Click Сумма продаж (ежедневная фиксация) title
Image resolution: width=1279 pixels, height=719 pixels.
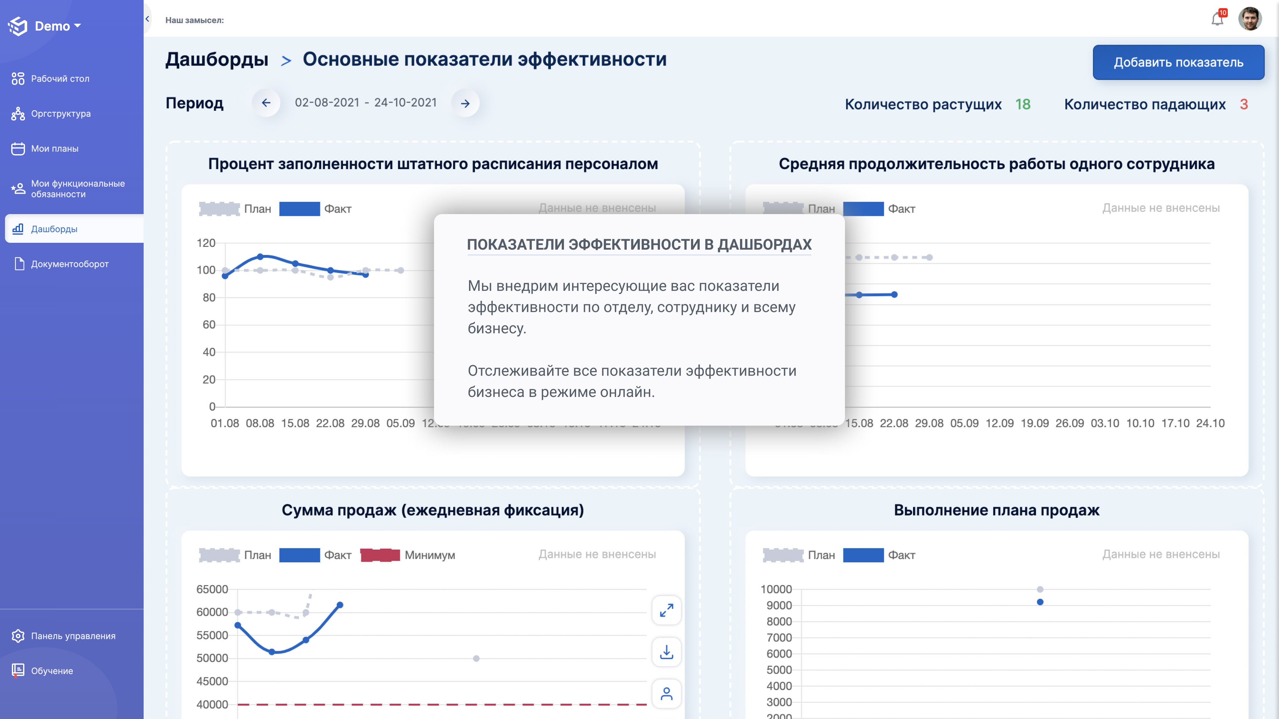(x=433, y=510)
